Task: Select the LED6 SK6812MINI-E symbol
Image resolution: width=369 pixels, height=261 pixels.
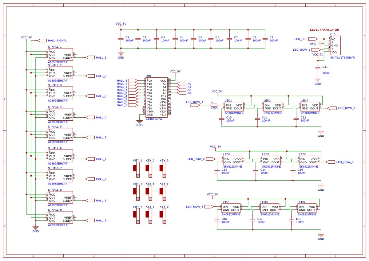Action: pos(308,160)
